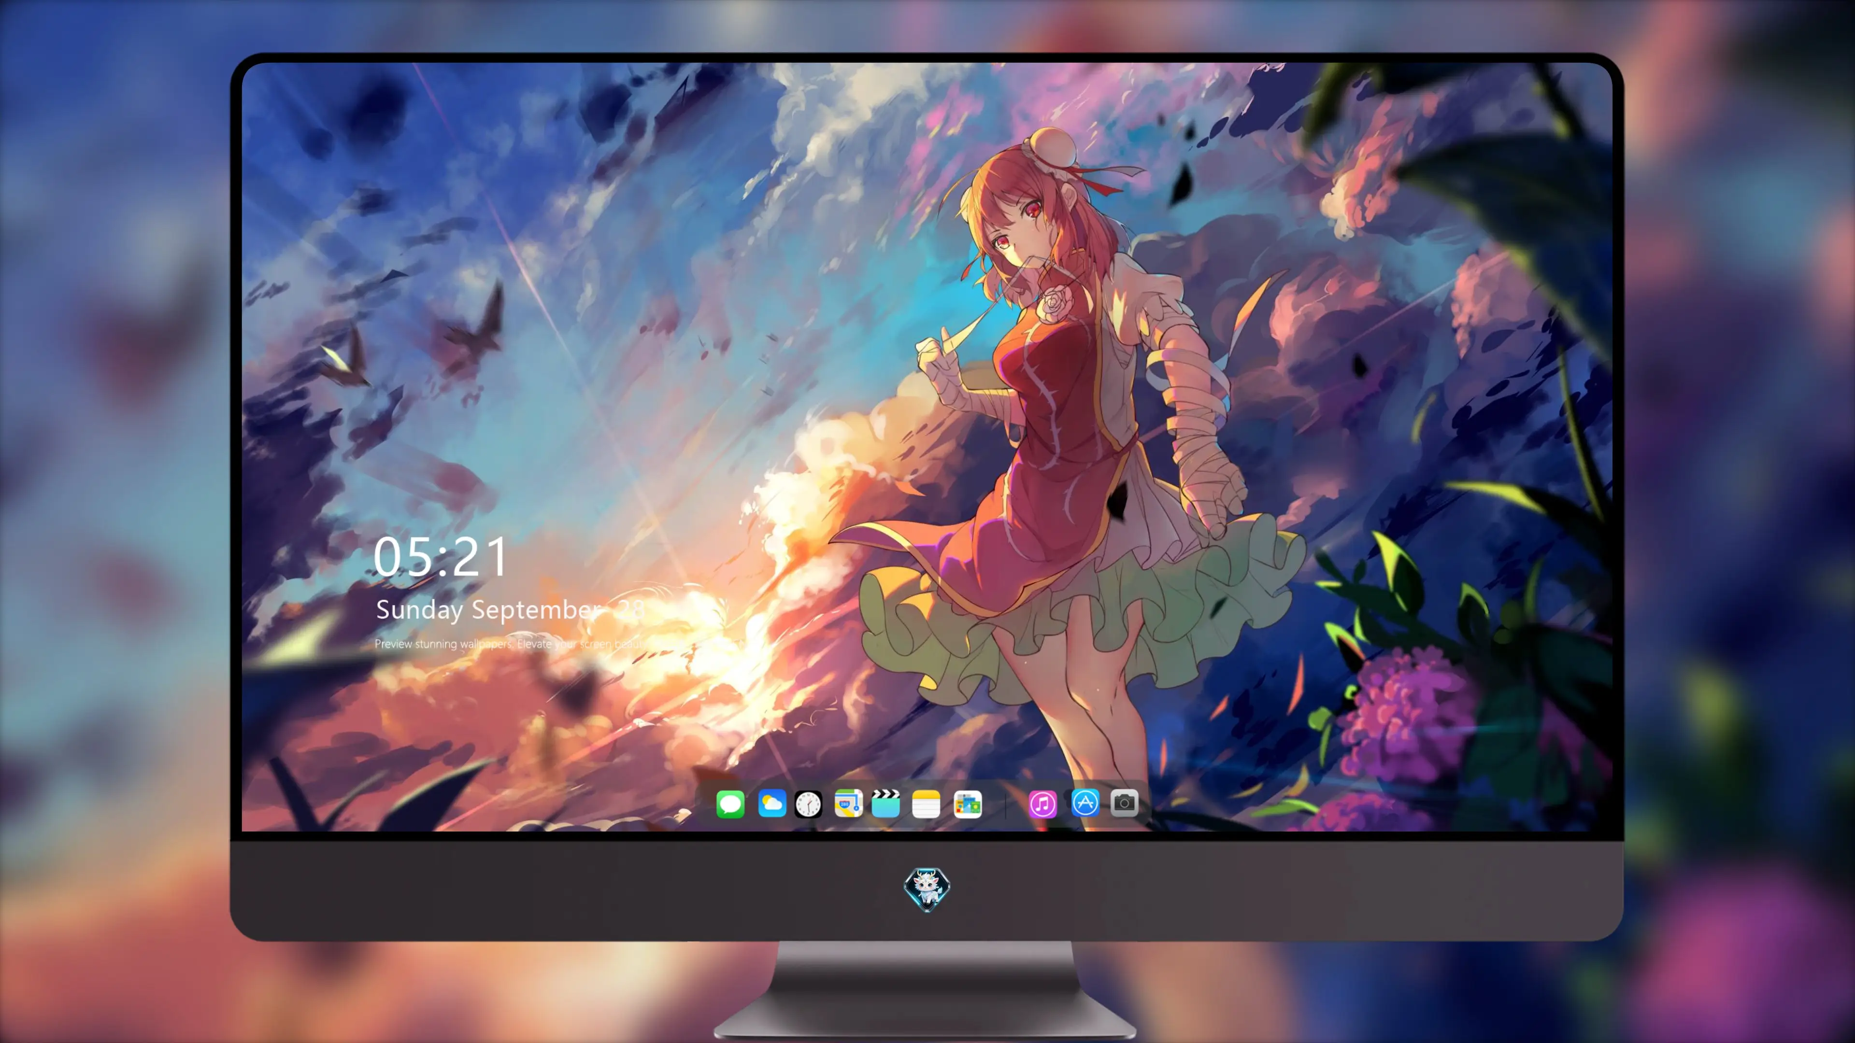
Task: Click the dragon mascot logo on the monitor chin
Action: (927, 889)
